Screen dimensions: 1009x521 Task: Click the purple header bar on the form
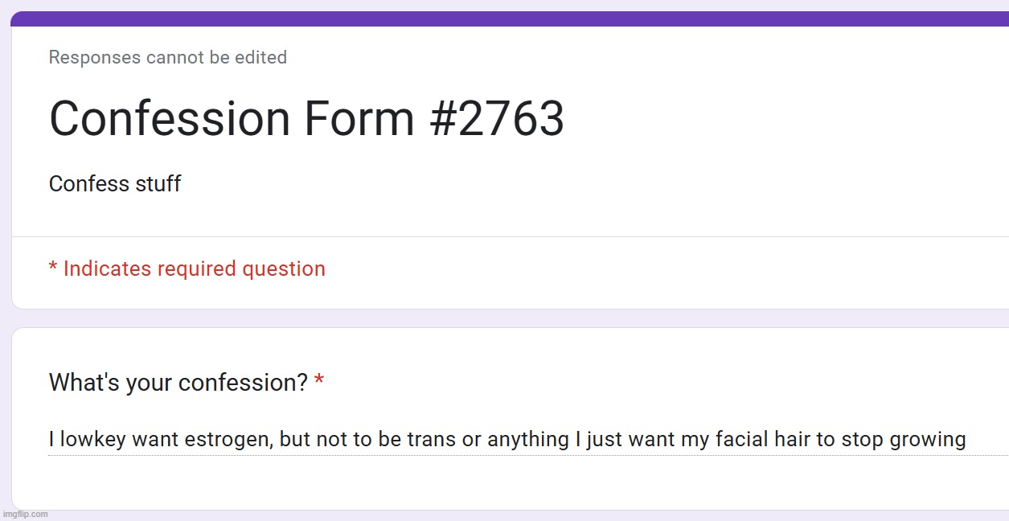[510, 19]
